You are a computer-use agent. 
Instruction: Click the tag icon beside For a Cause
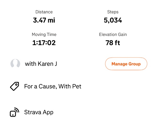pyautogui.click(x=15, y=86)
